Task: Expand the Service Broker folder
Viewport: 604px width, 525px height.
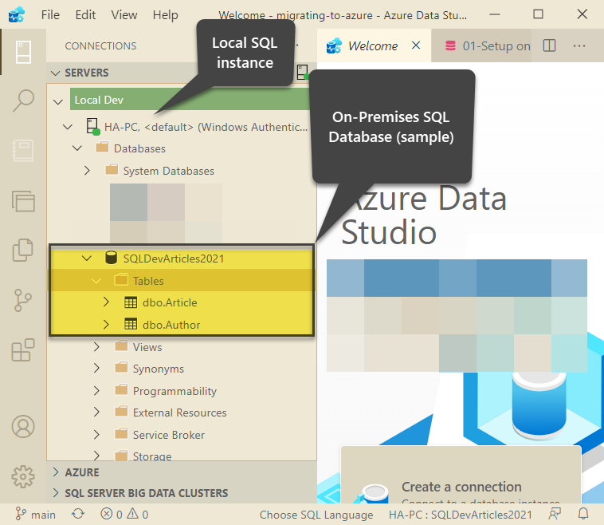Action: click(96, 435)
